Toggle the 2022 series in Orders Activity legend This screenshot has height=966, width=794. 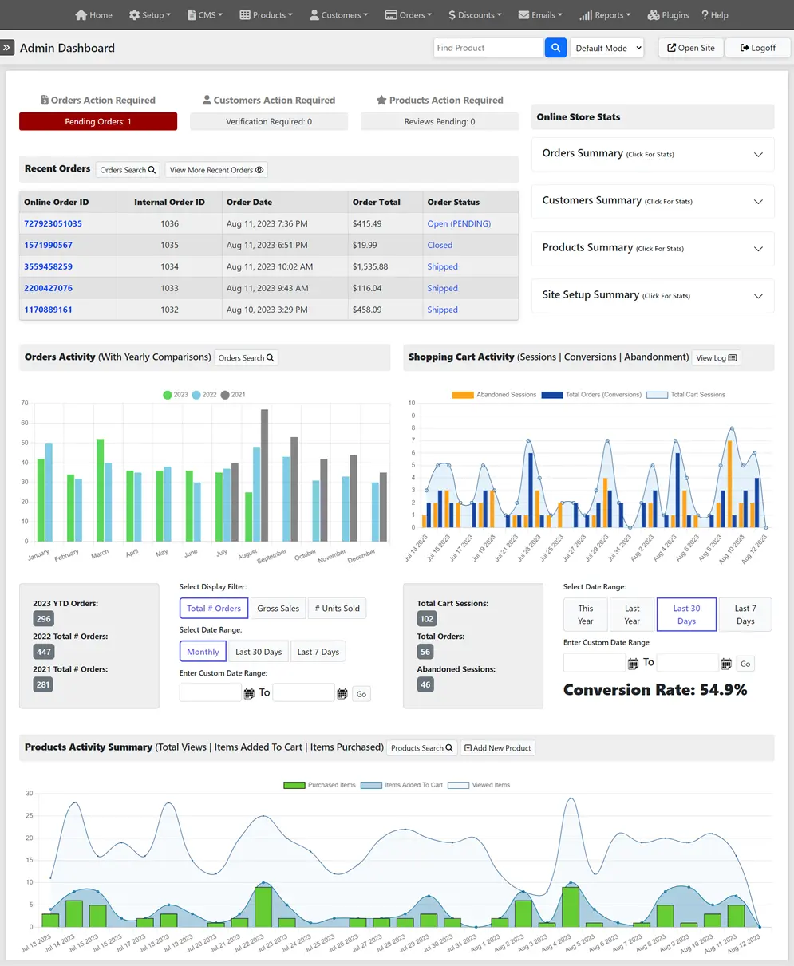(204, 395)
